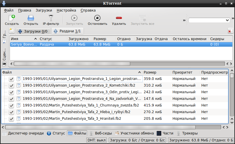Image resolution: width=235 pixels, height=144 pixels.
Task: Click Загрузка / Отдача speed status
Action: coord(137,140)
